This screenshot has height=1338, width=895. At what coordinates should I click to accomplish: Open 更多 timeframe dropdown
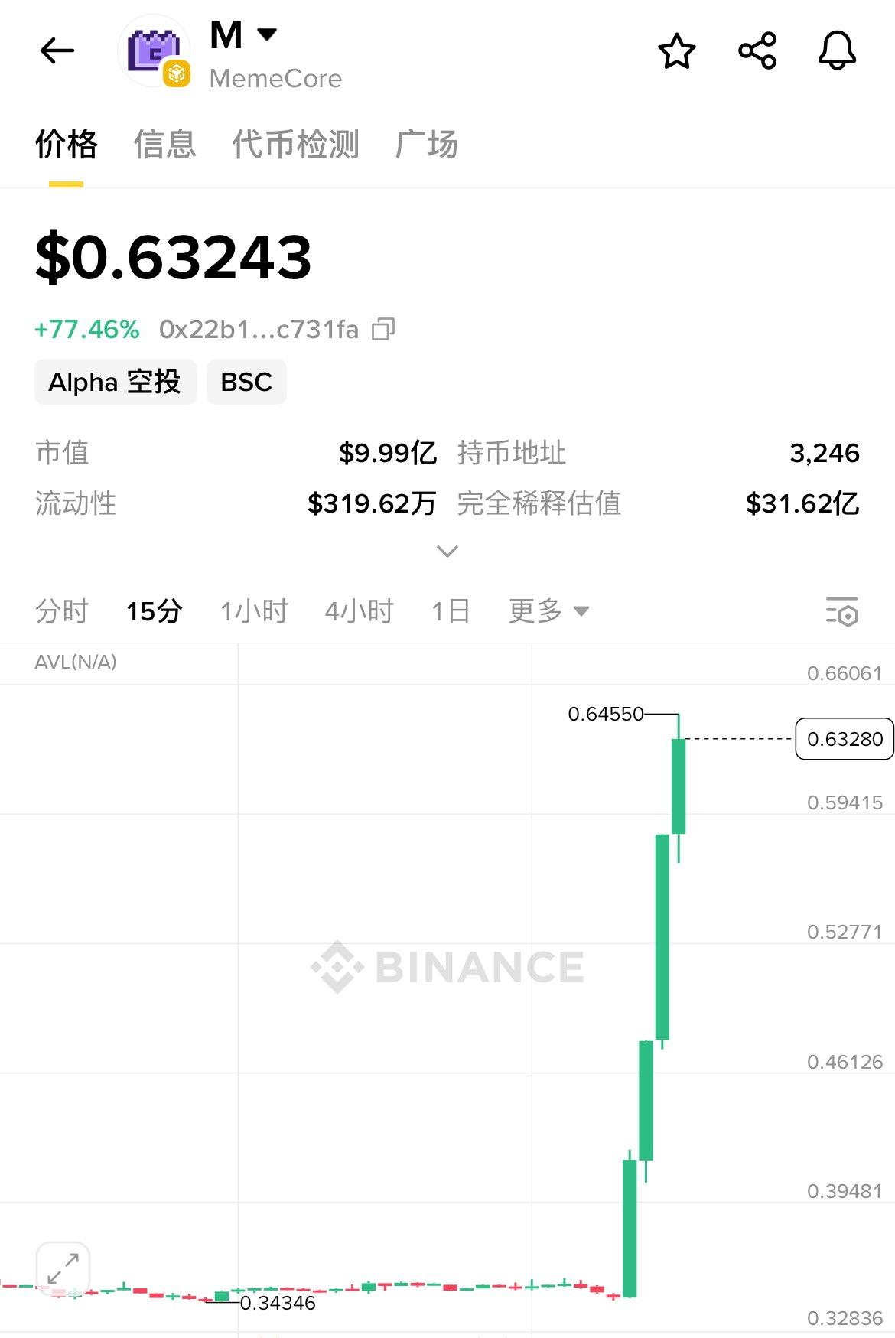pos(548,611)
